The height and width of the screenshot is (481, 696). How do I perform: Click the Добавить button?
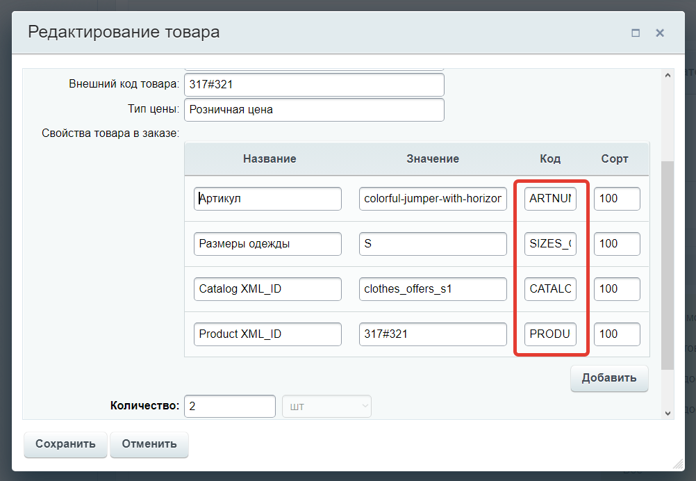[609, 378]
